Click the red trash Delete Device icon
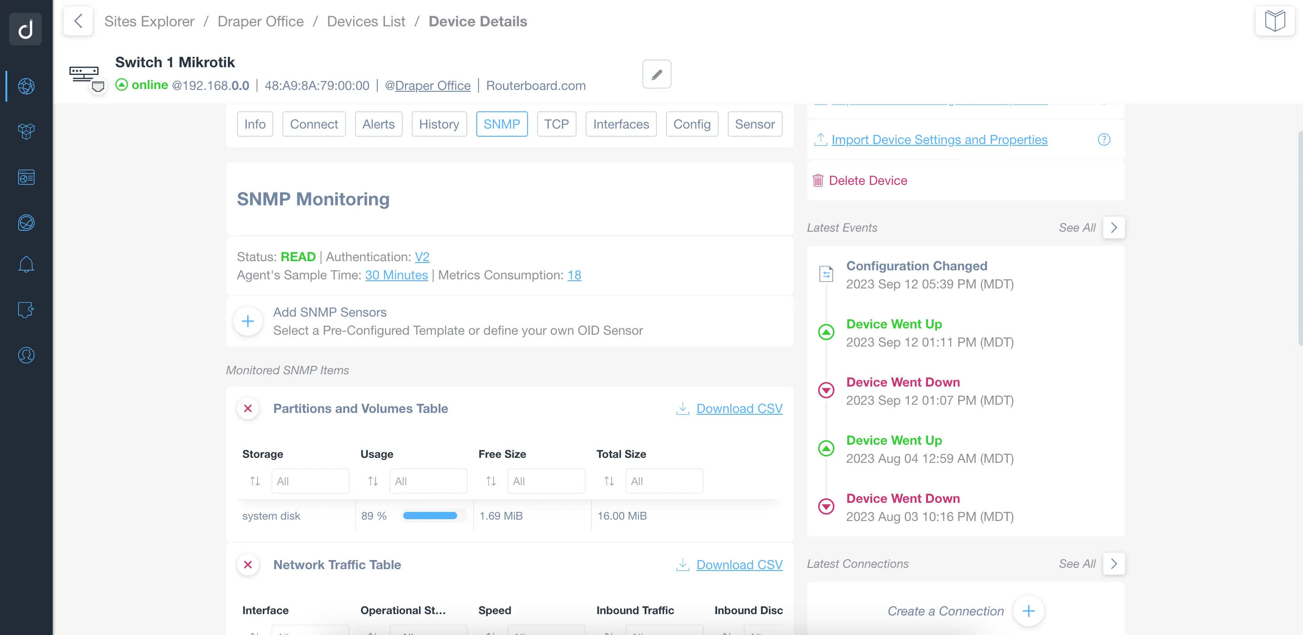Viewport: 1303px width, 635px height. pyautogui.click(x=818, y=181)
